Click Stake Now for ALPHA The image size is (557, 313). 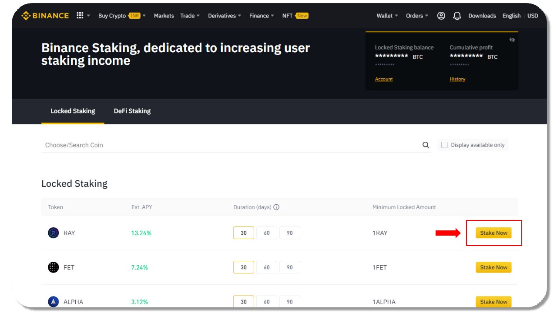(493, 302)
